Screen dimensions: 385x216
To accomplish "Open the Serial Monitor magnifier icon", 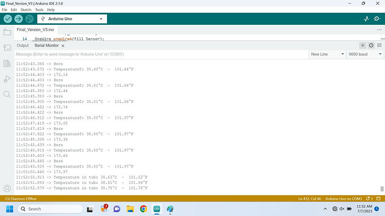I will [x=377, y=19].
